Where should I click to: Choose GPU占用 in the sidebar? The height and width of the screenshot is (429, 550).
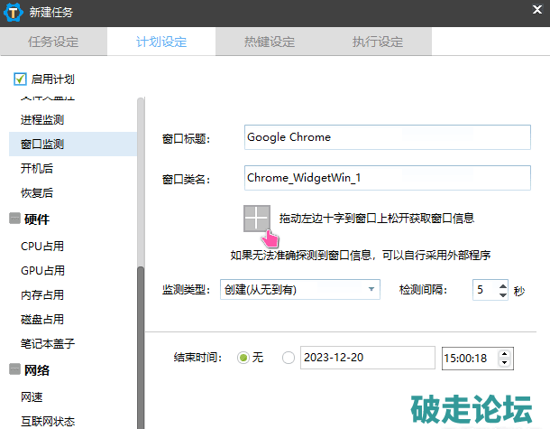click(x=42, y=270)
